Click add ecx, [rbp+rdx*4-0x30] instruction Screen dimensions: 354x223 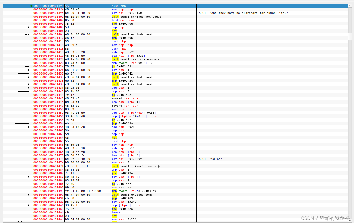[x=134, y=113]
